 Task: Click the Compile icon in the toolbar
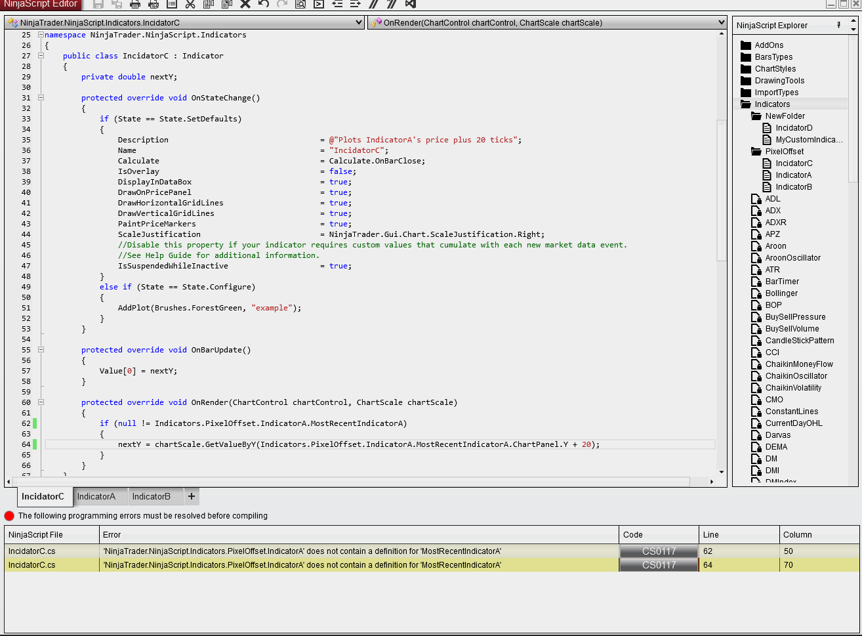pyautogui.click(x=319, y=5)
